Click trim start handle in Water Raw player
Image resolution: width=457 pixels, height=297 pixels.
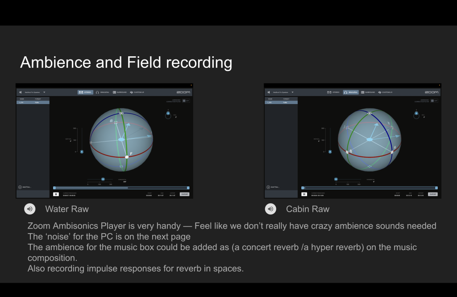point(54,188)
